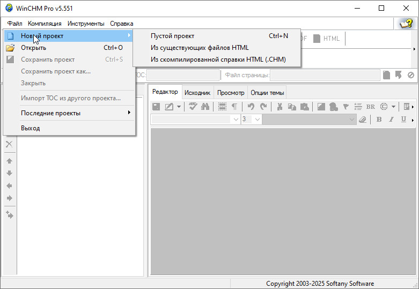Toggle bold formatting button
This screenshot has width=419, height=289.
[379, 120]
